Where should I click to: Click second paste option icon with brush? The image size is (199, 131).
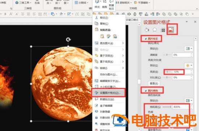(x=109, y=36)
